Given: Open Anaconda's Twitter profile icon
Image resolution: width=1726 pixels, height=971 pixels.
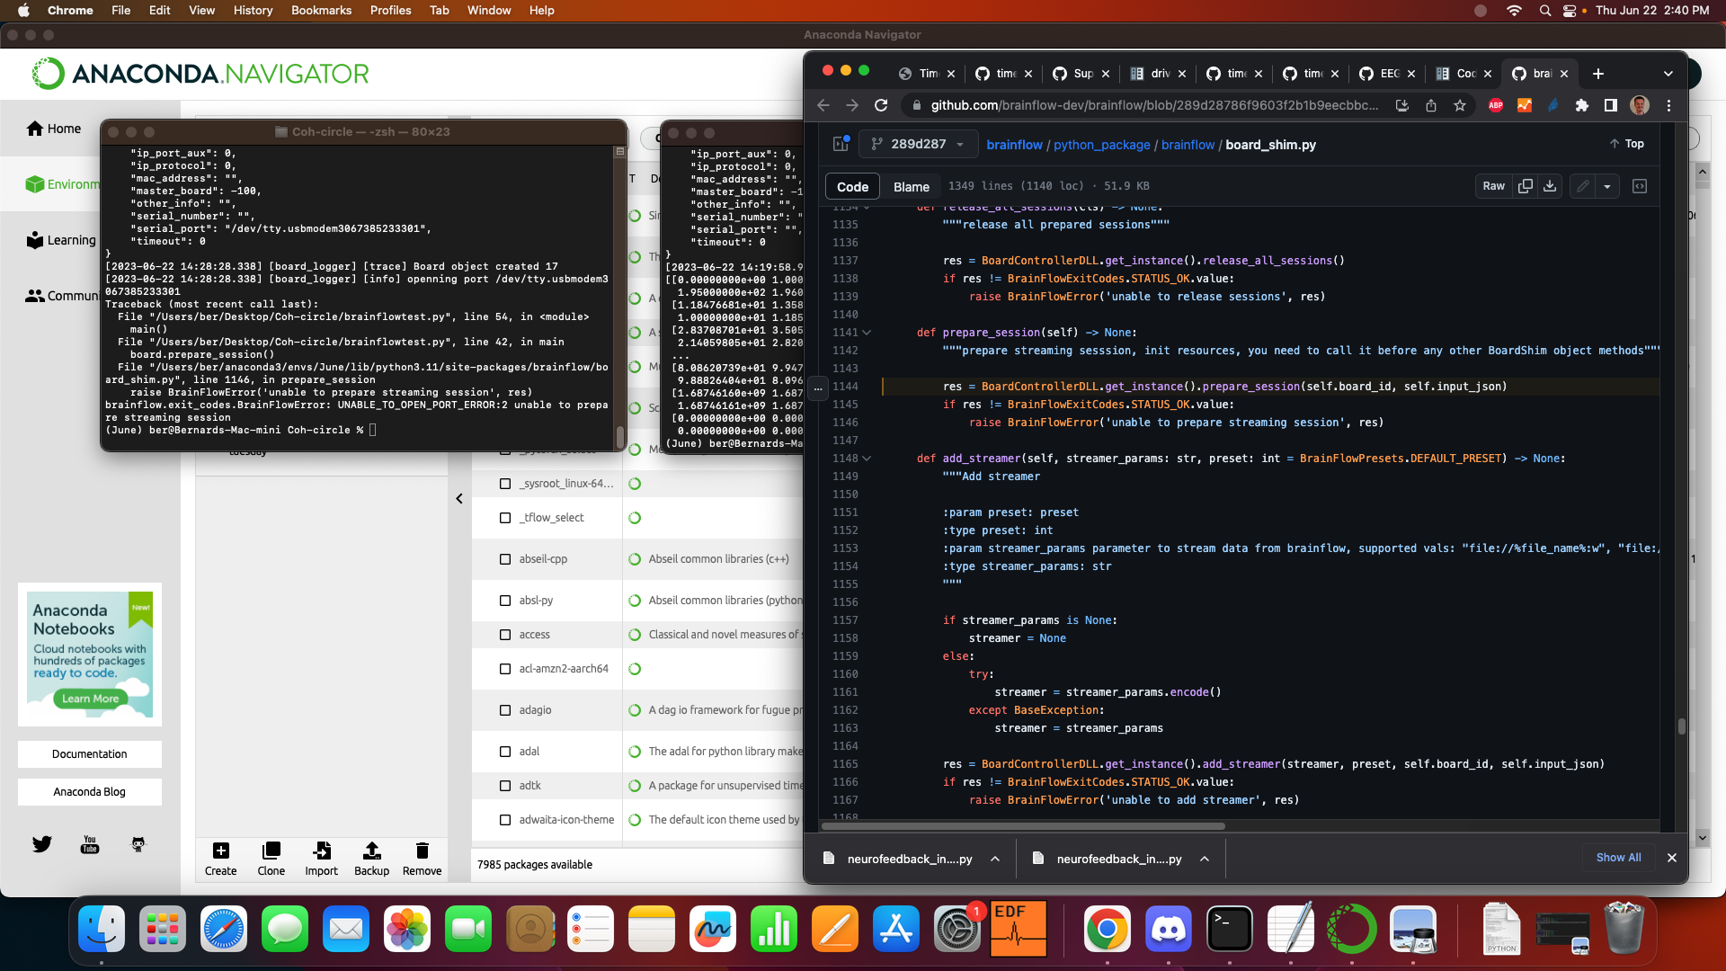Looking at the screenshot, I should click(x=41, y=844).
